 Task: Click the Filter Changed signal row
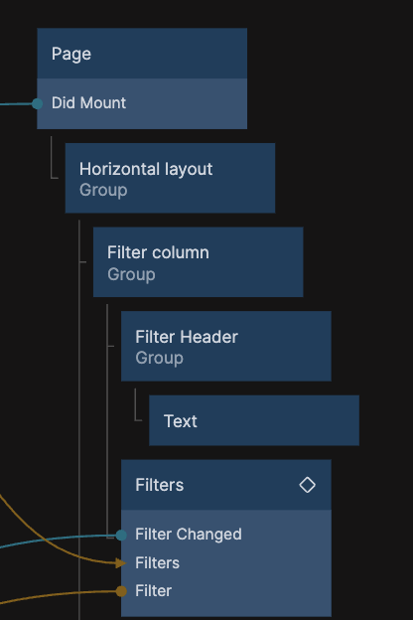tap(226, 535)
